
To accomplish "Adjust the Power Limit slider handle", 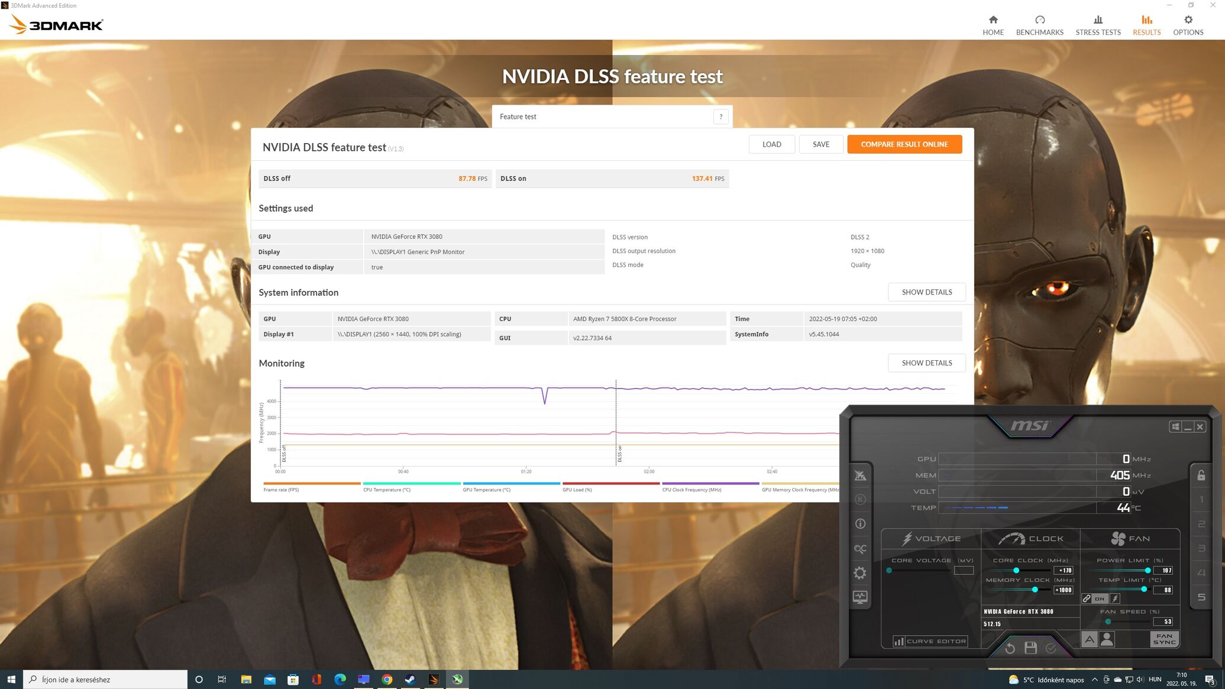I will (x=1148, y=571).
